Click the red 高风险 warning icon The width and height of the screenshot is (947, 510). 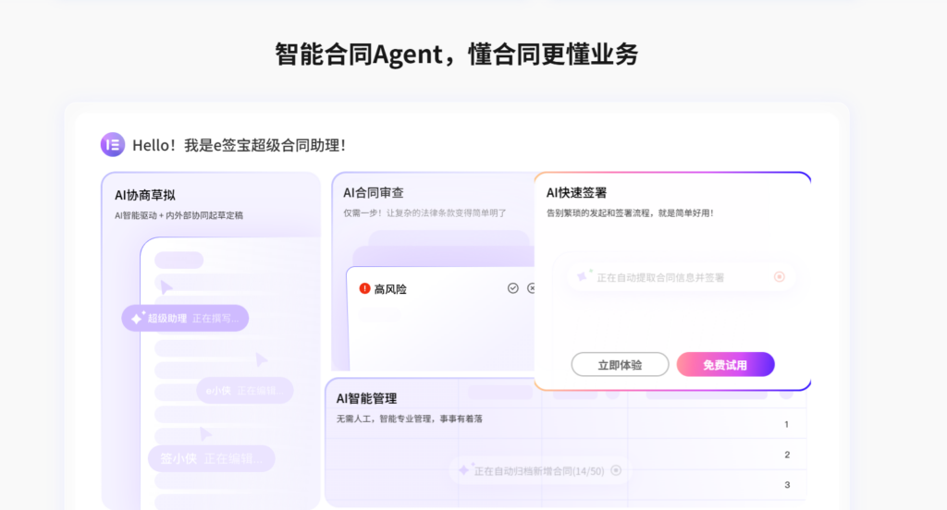[364, 288]
